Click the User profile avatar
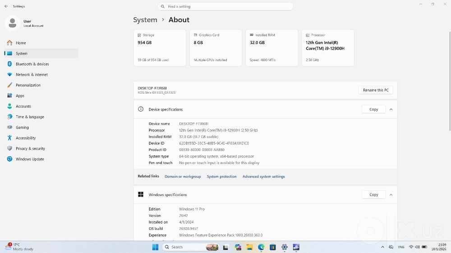This screenshot has width=451, height=253. [x=12, y=23]
